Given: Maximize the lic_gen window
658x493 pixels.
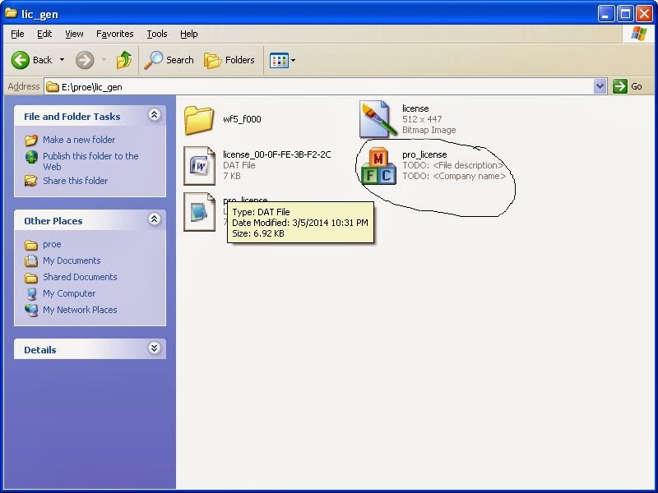Looking at the screenshot, I should (624, 14).
